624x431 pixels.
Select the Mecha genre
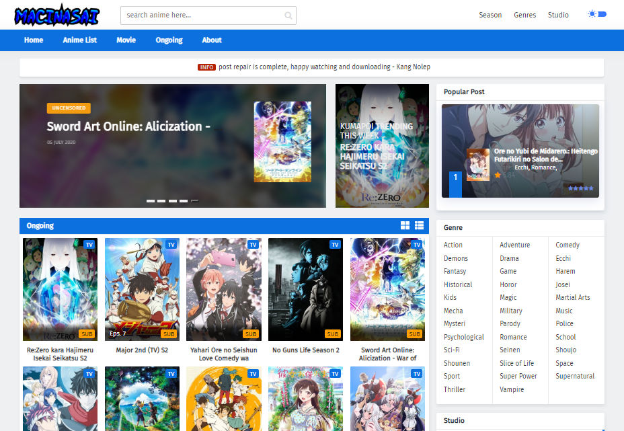pos(453,311)
